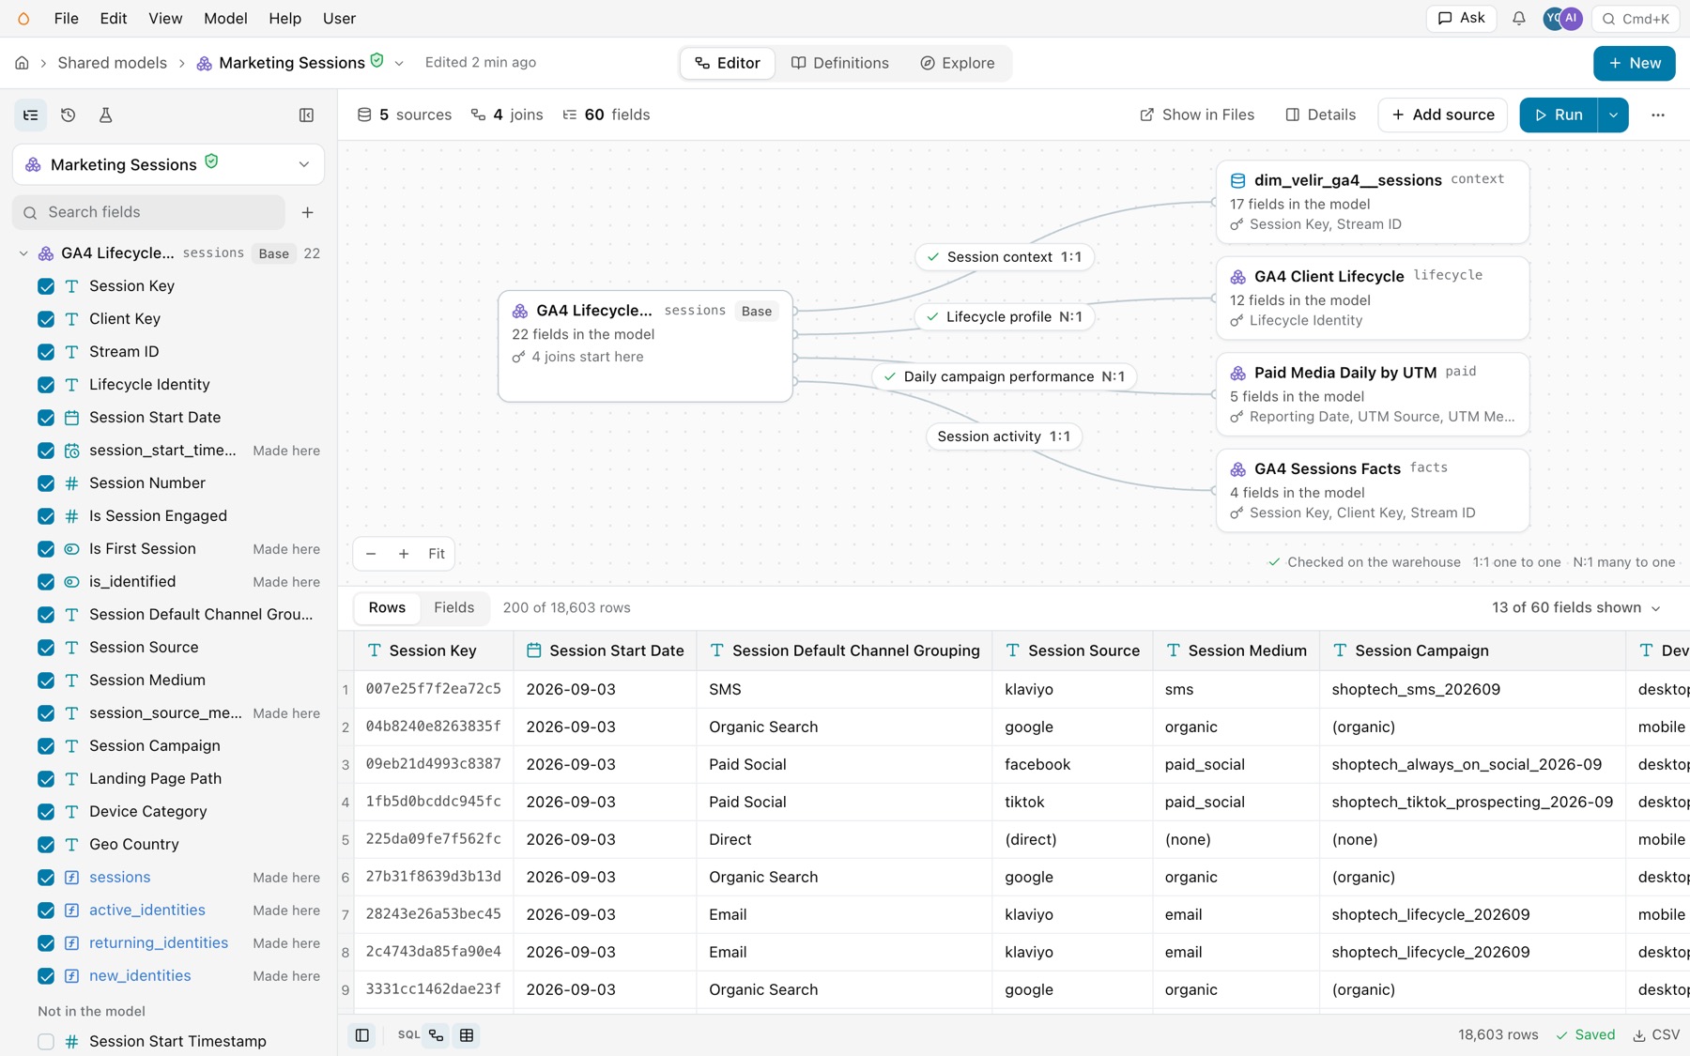Open the File menu
This screenshot has width=1690, height=1056.
pyautogui.click(x=66, y=19)
